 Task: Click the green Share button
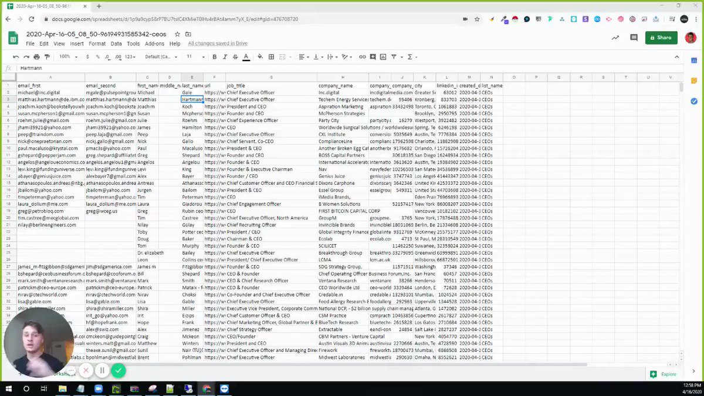click(661, 38)
